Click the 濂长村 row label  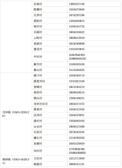[38, 138]
